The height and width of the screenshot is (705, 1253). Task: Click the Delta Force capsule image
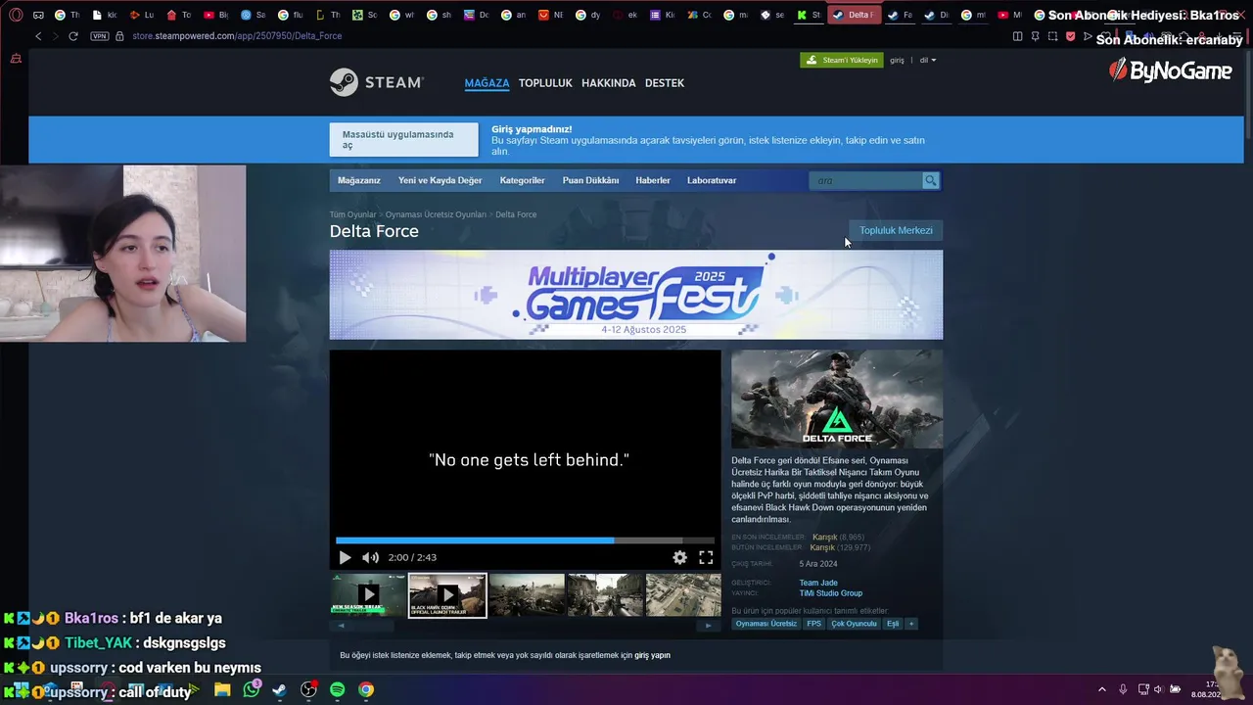point(837,399)
